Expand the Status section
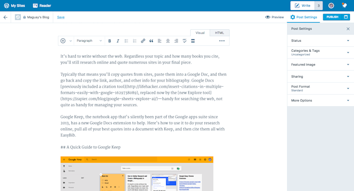This screenshot has height=191, width=354. (320, 41)
